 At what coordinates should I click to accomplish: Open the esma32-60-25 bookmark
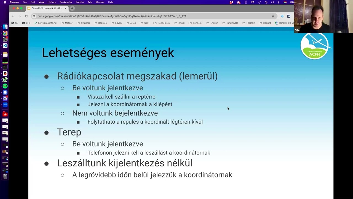coord(285,23)
